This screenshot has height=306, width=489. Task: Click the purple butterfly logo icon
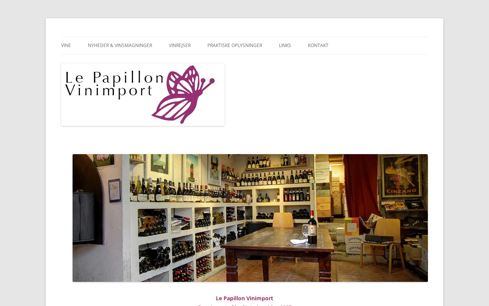tap(183, 94)
